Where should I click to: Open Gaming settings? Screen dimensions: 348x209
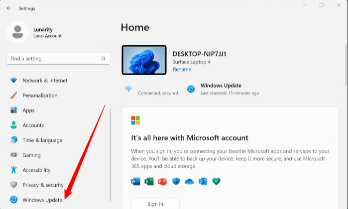(x=31, y=155)
